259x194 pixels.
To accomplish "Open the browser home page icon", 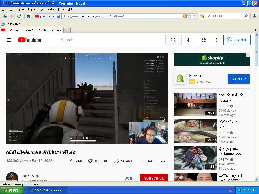I will tap(28, 16).
